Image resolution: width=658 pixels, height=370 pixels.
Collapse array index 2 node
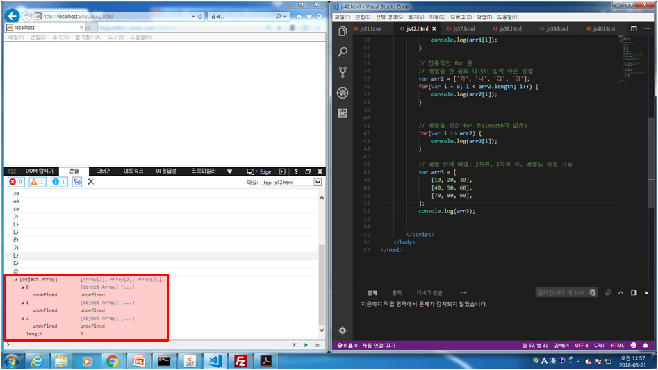pyautogui.click(x=22, y=319)
